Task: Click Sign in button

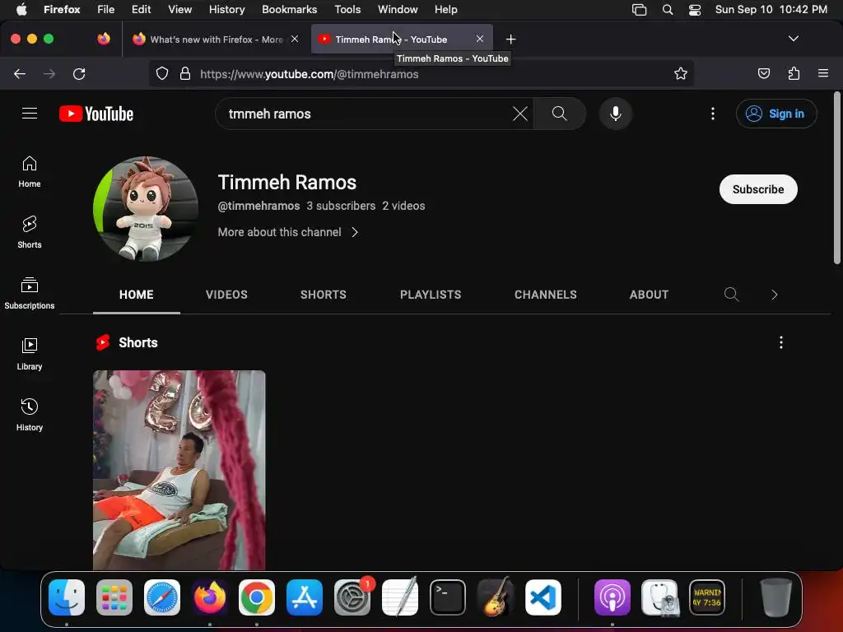Action: 775,114
